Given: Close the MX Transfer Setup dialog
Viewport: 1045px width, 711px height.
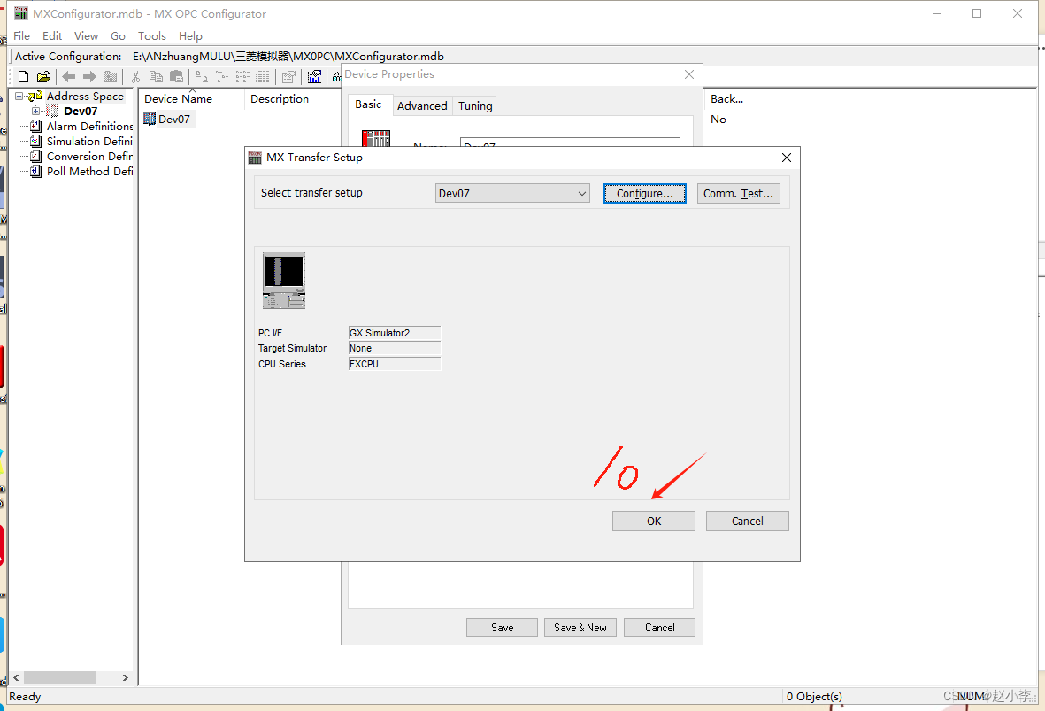Looking at the screenshot, I should click(787, 158).
